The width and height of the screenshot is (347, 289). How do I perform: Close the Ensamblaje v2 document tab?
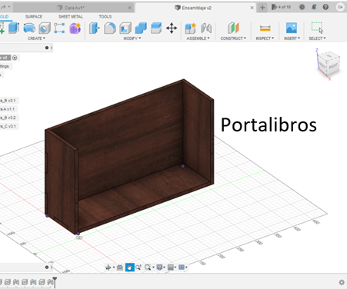[x=252, y=8]
